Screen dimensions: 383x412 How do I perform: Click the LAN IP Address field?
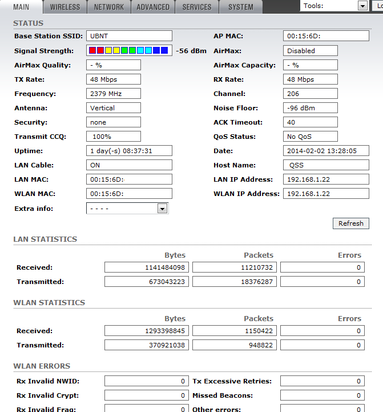pyautogui.click(x=326, y=179)
